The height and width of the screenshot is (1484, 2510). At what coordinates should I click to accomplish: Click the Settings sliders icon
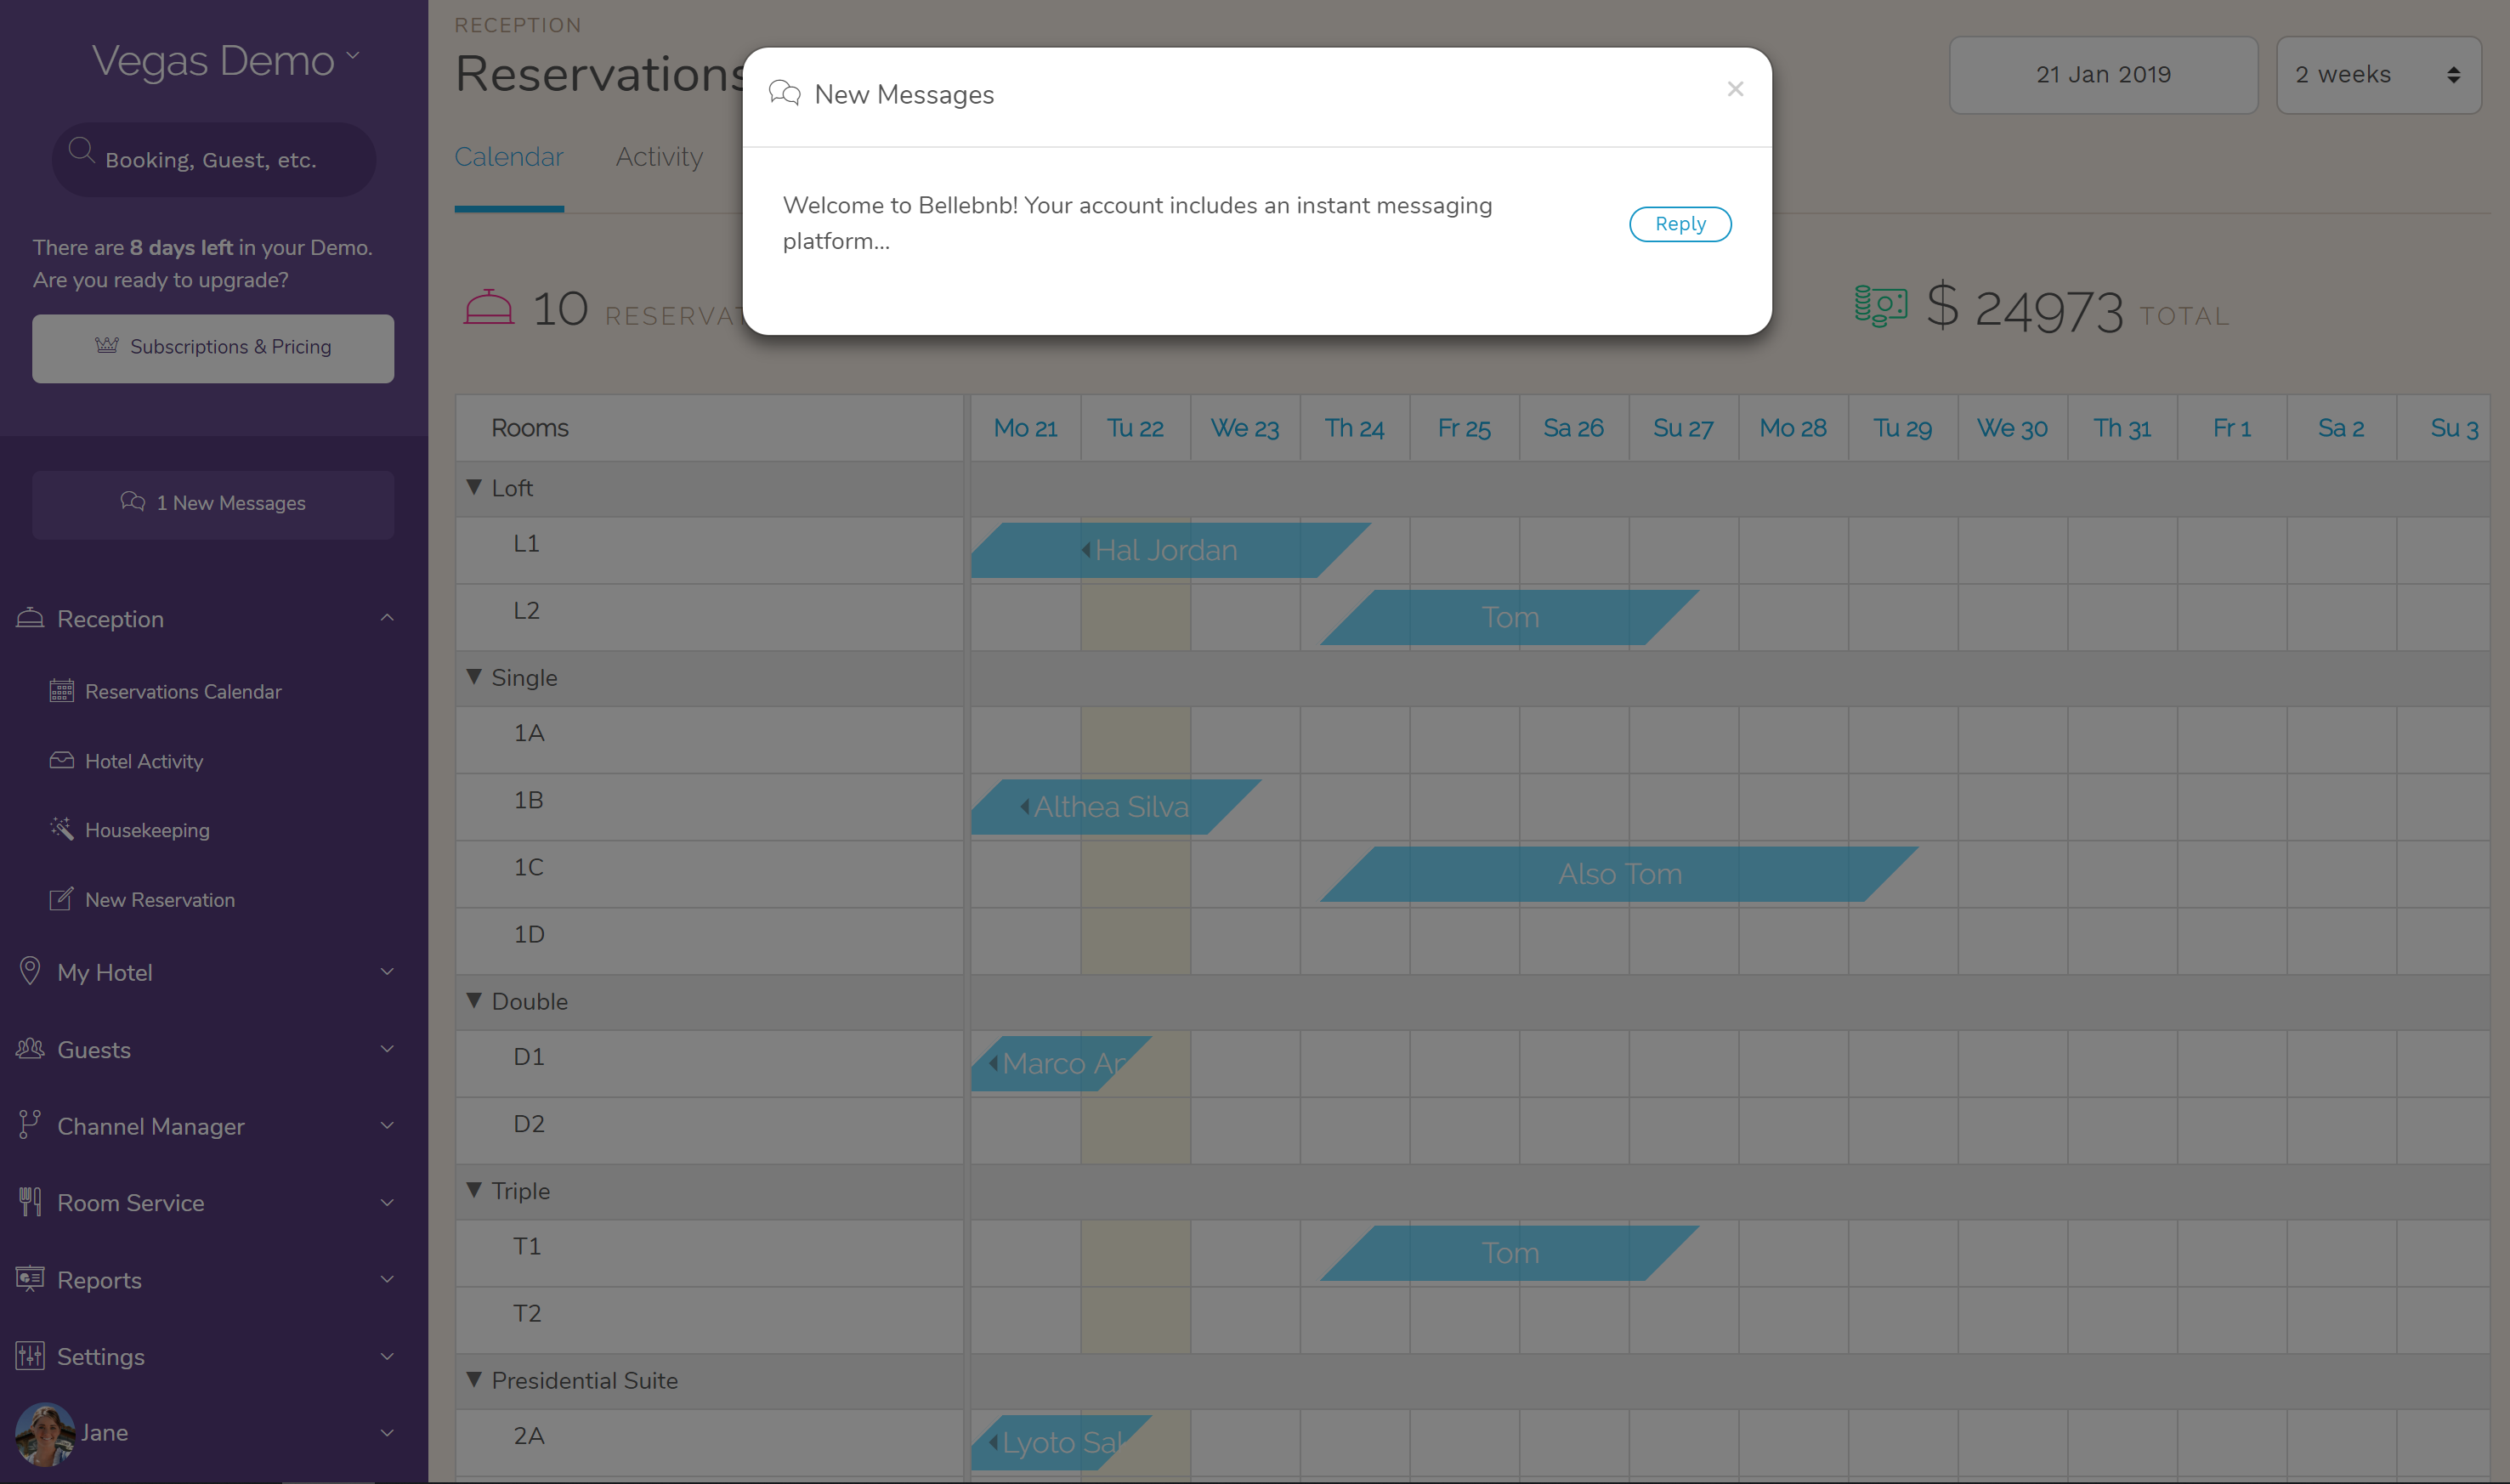pyautogui.click(x=30, y=1356)
